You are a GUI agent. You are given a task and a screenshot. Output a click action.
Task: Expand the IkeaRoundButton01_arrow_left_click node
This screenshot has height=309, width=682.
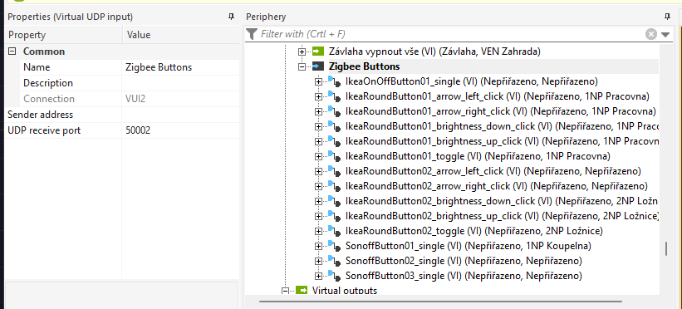click(318, 96)
